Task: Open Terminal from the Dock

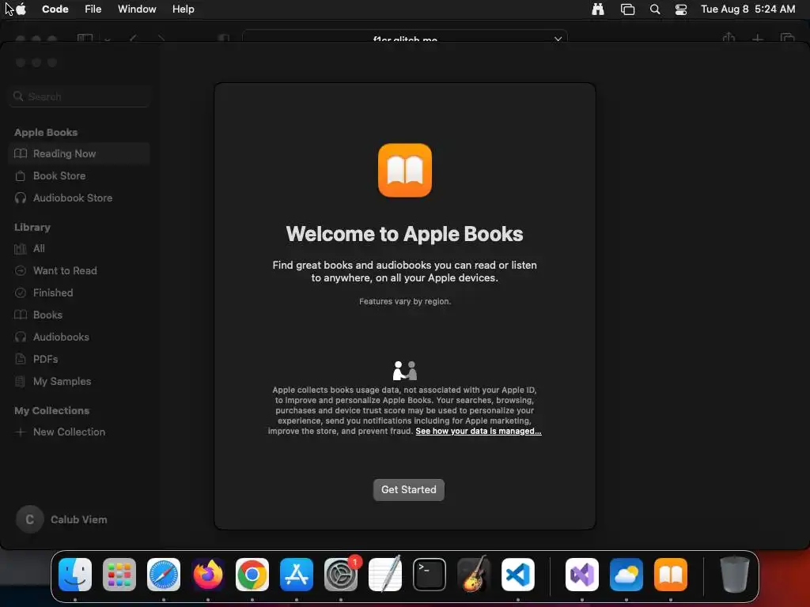Action: tap(430, 575)
